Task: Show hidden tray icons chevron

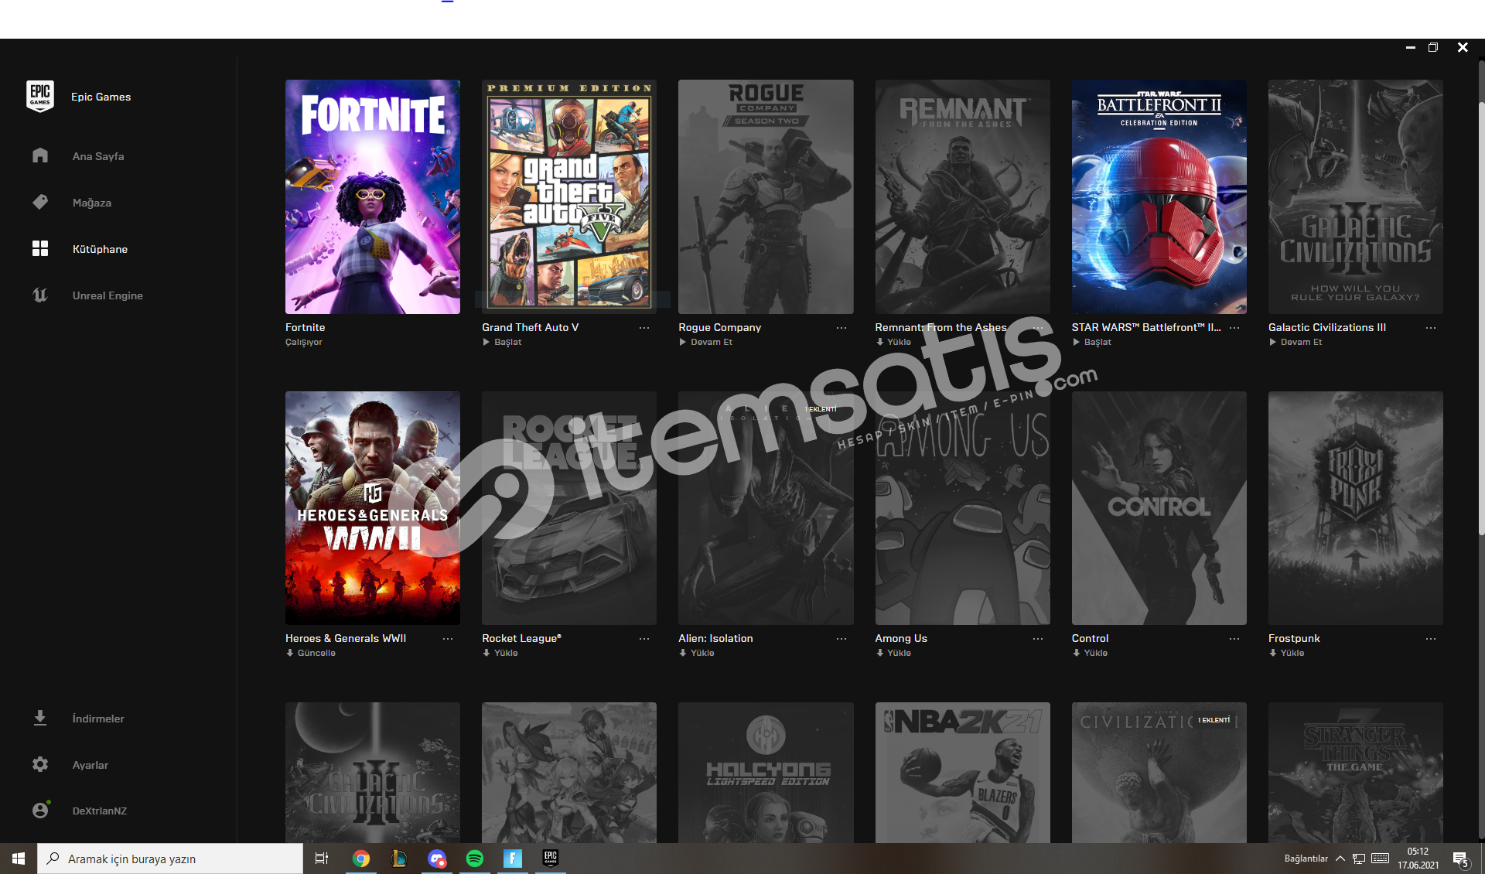Action: (1340, 859)
